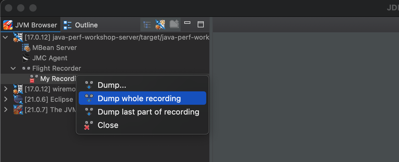Click the new folder toolbar icon
The width and height of the screenshot is (399, 162).
click(x=174, y=24)
